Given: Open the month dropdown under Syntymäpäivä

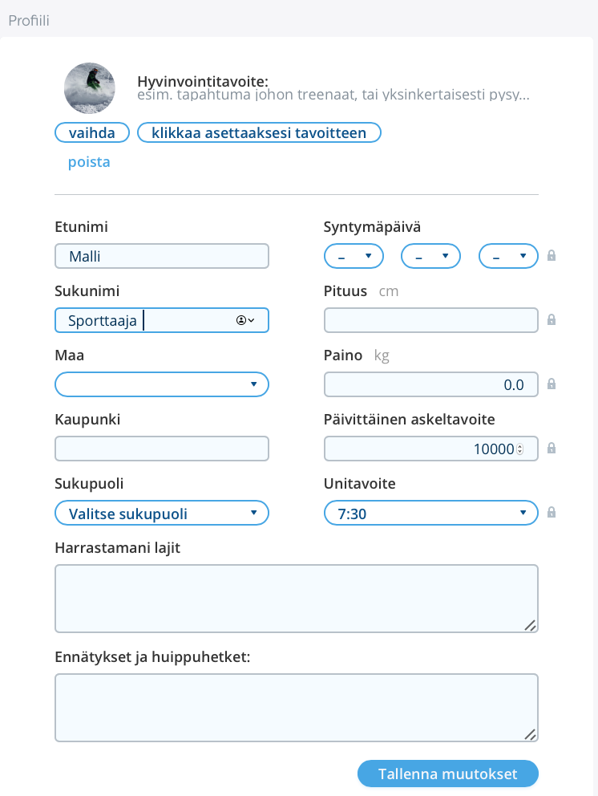Looking at the screenshot, I should coord(430,255).
